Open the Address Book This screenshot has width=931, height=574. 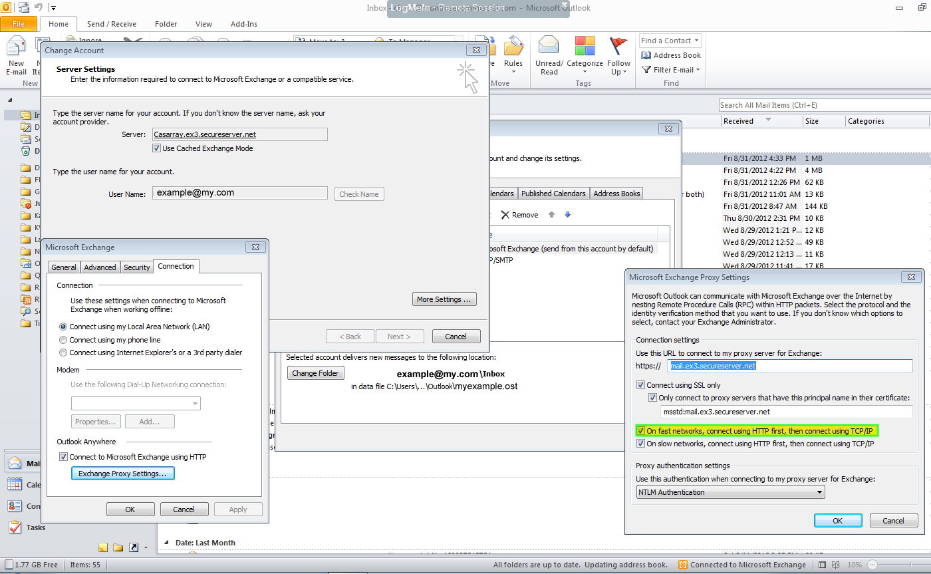tap(671, 55)
